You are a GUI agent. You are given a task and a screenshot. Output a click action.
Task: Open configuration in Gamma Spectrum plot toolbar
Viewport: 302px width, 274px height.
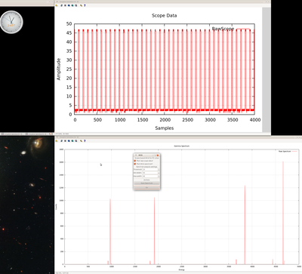(81, 140)
